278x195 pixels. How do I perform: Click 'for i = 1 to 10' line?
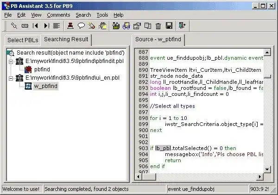(x=169, y=118)
